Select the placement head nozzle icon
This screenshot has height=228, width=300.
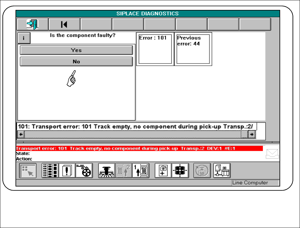pyautogui.click(x=107, y=171)
